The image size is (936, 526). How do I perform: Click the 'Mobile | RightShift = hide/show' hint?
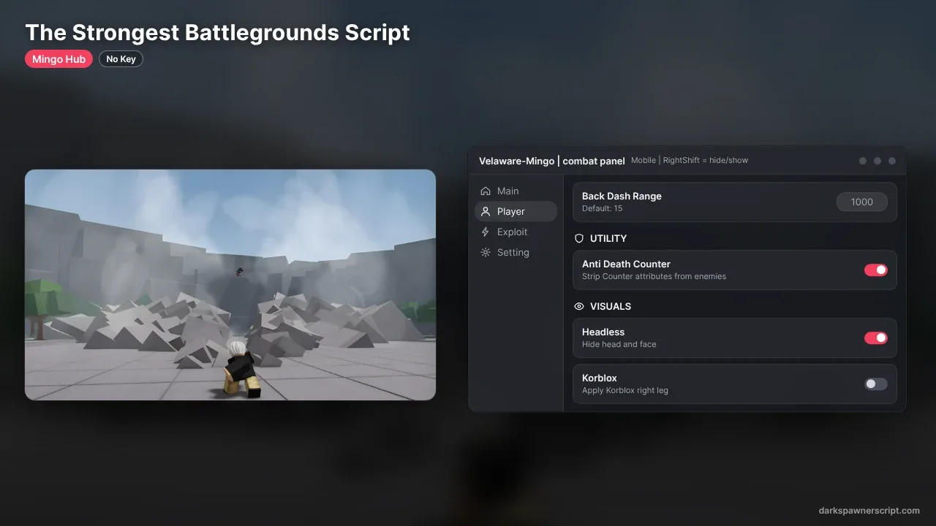point(690,160)
